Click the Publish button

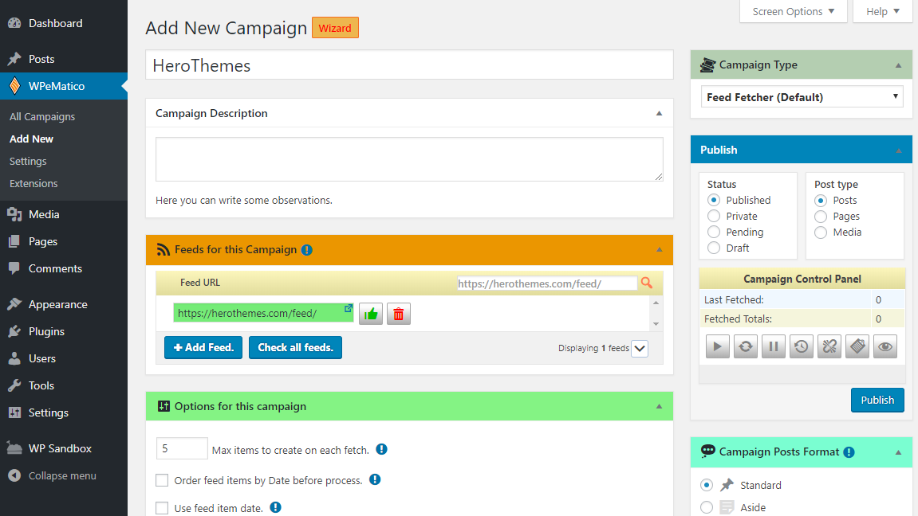click(877, 400)
